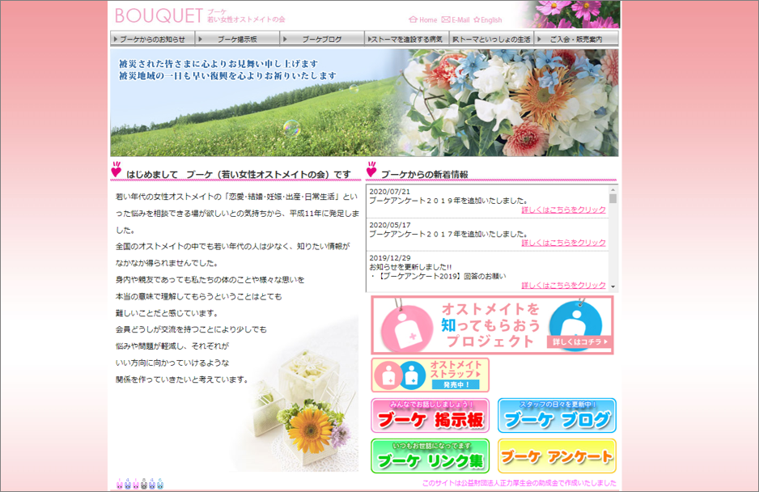The height and width of the screenshot is (492, 759).
Task: Click the Home icon link
Action: tap(413, 20)
